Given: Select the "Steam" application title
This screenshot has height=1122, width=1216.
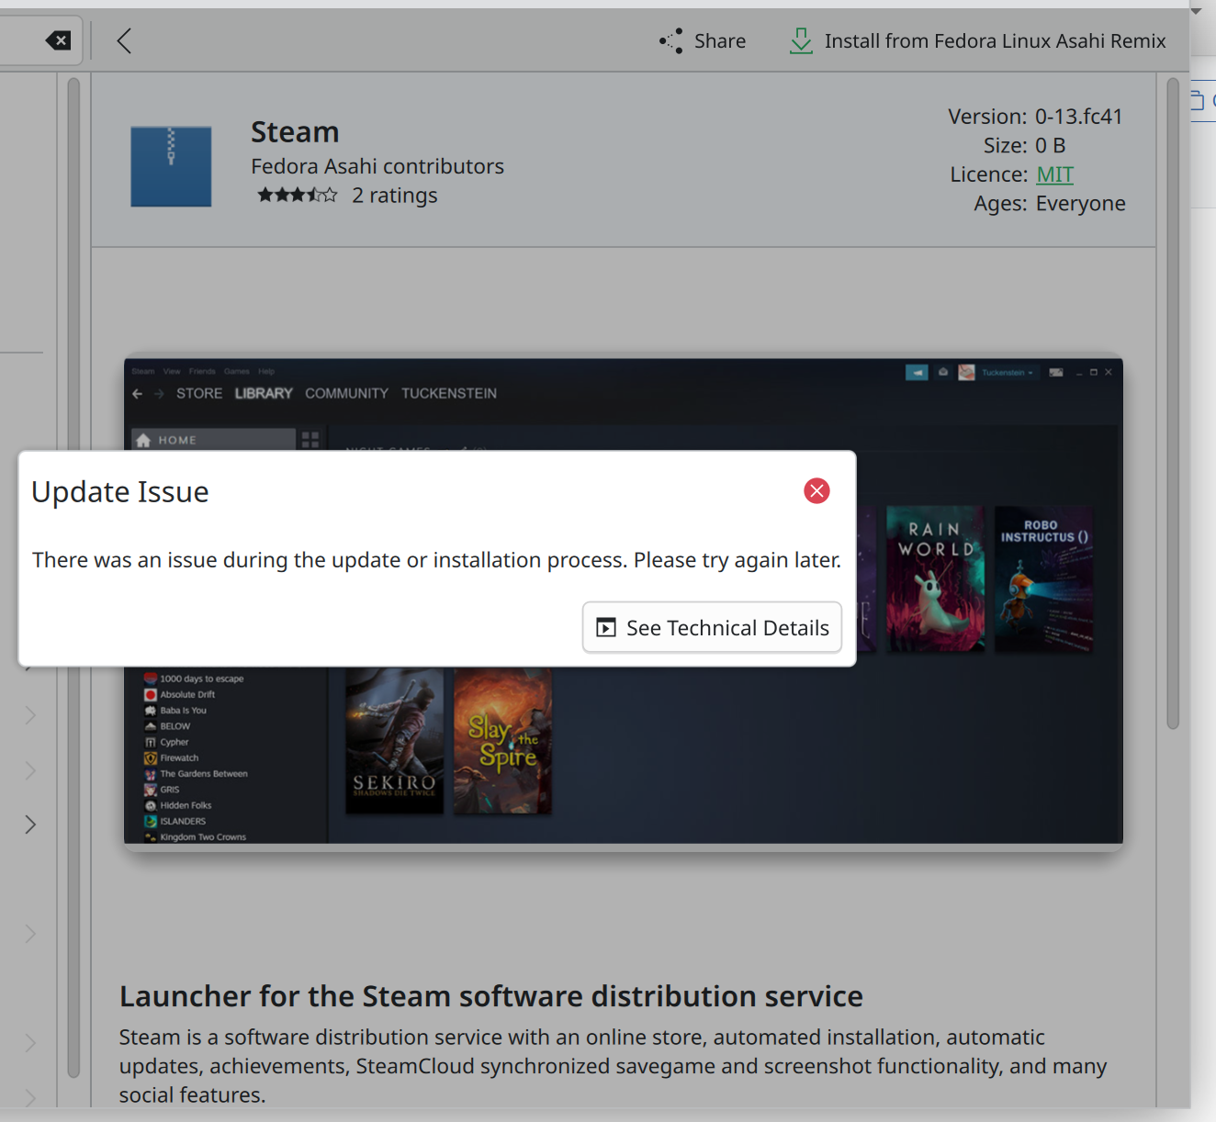Looking at the screenshot, I should (x=295, y=132).
